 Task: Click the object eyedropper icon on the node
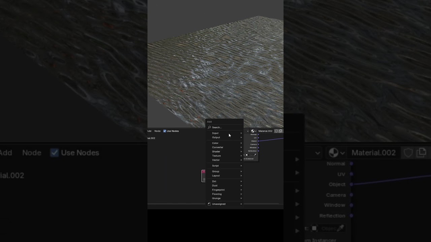[255, 155]
